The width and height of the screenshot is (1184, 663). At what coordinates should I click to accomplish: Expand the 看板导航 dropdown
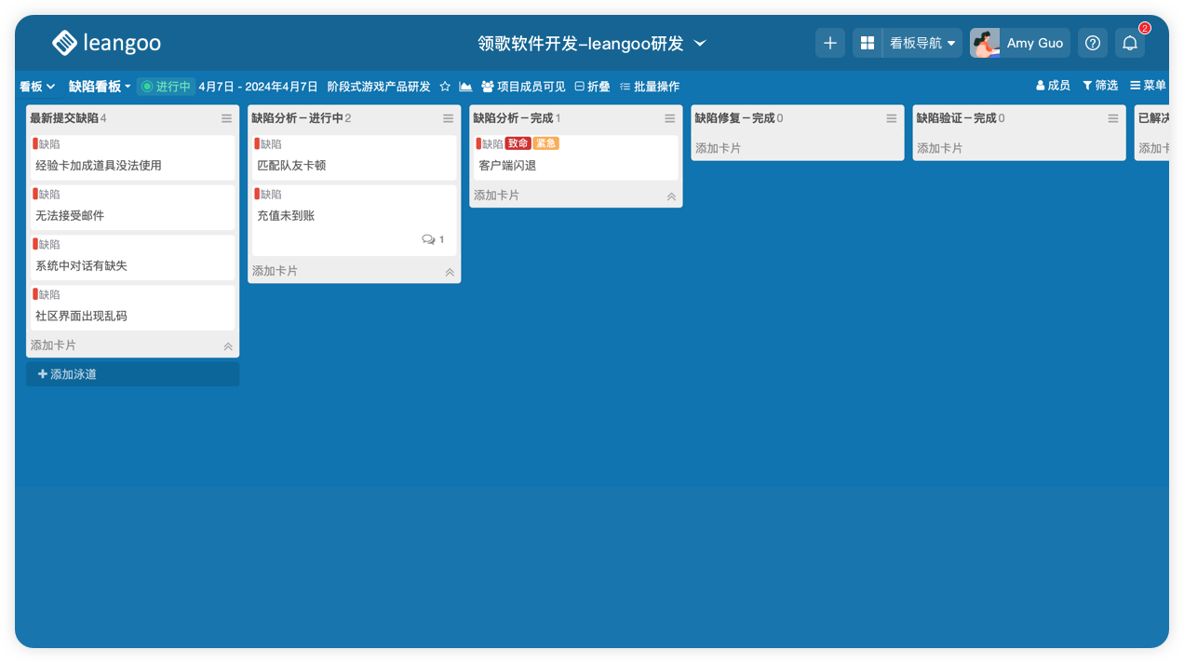[922, 43]
